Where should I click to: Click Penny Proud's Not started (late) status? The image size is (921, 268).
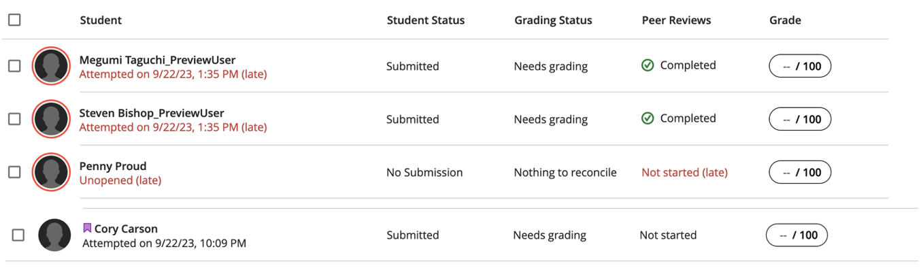(x=684, y=172)
